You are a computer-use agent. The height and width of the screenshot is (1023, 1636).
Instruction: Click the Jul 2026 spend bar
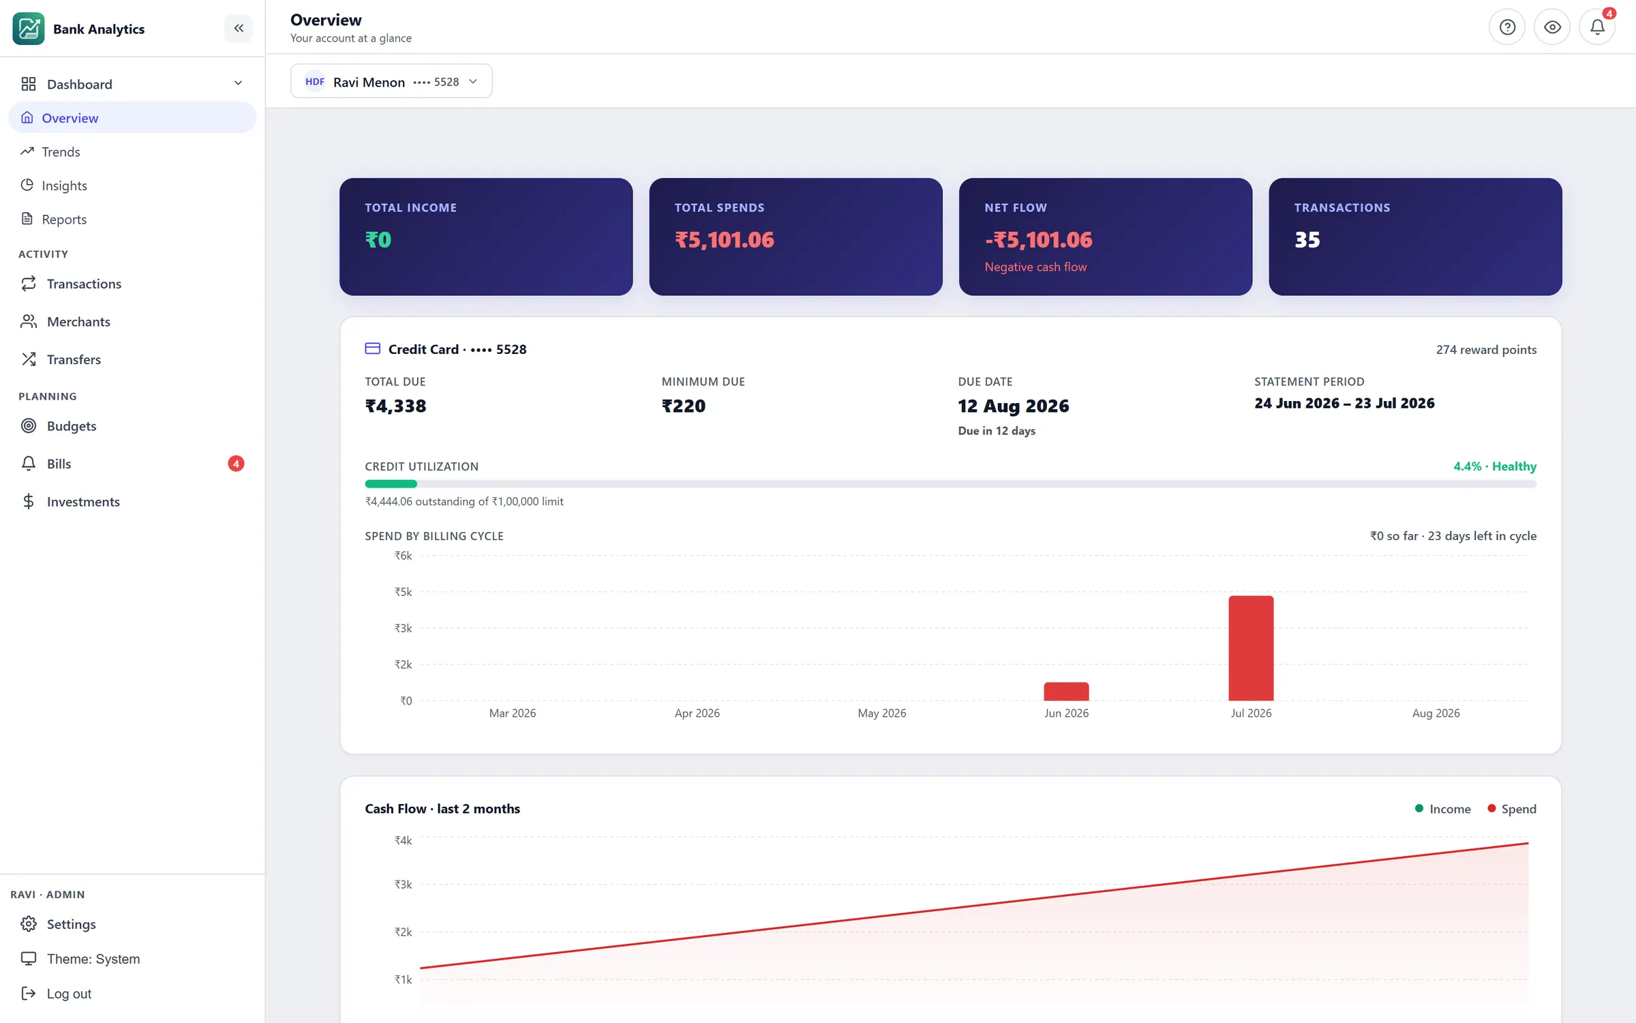pyautogui.click(x=1251, y=648)
